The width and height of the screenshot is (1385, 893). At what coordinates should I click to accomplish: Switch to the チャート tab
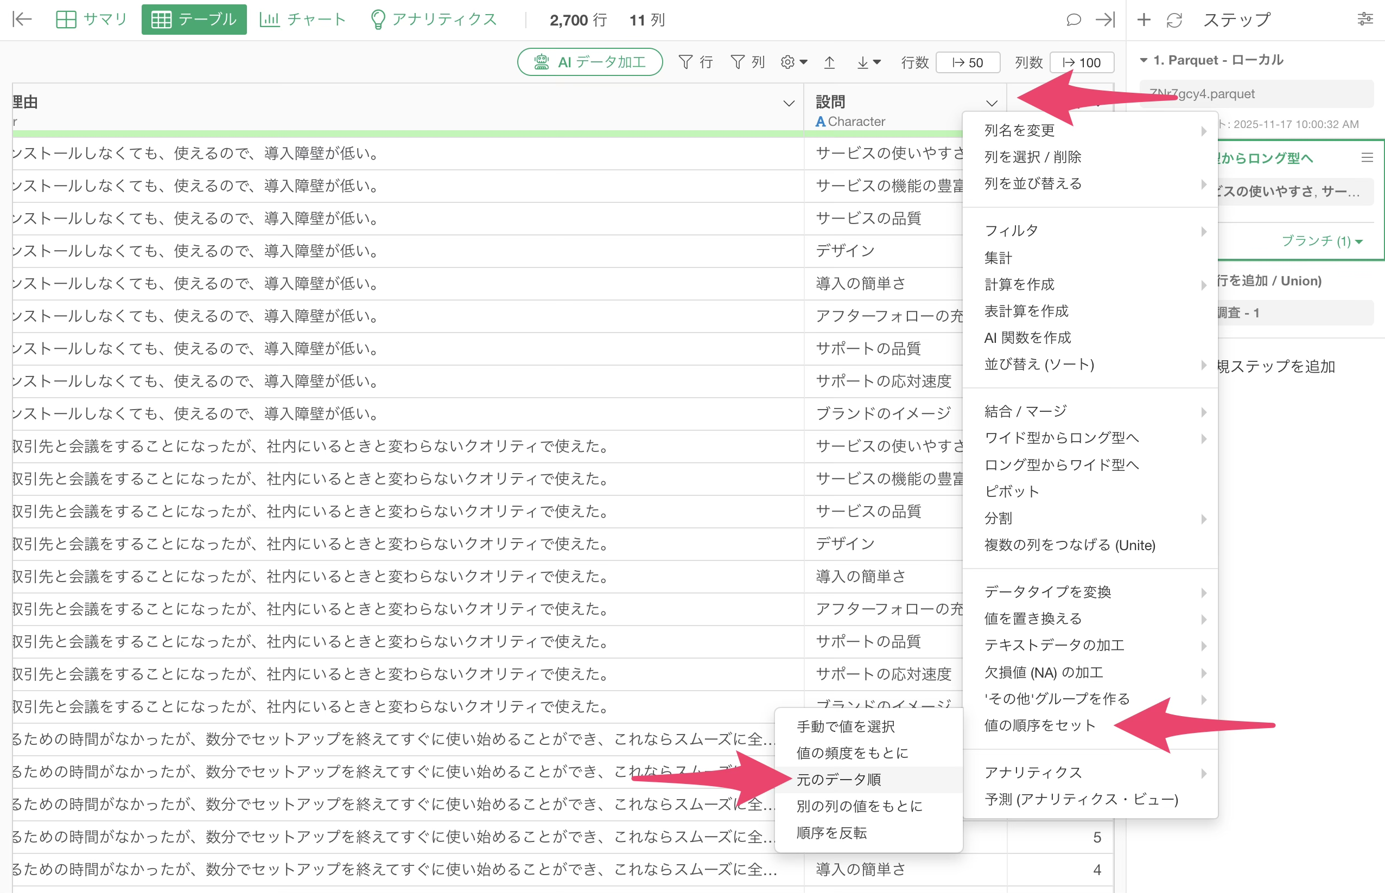[302, 20]
